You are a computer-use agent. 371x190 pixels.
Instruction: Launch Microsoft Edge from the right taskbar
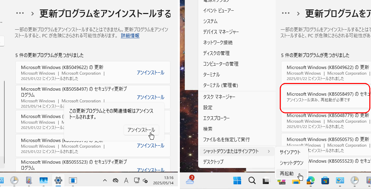point(310,181)
